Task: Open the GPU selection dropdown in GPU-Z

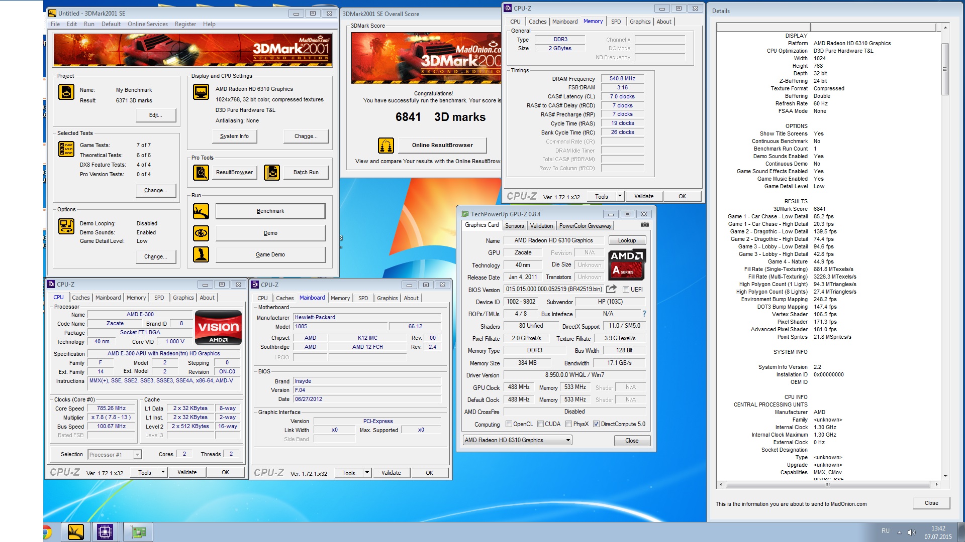Action: tap(518, 440)
